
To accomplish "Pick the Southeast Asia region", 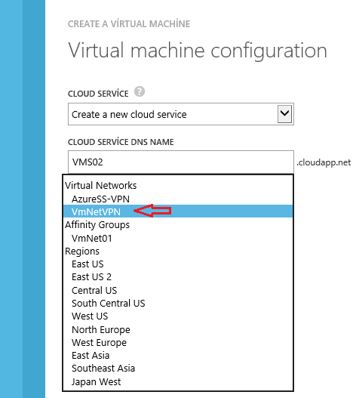I will click(178, 369).
